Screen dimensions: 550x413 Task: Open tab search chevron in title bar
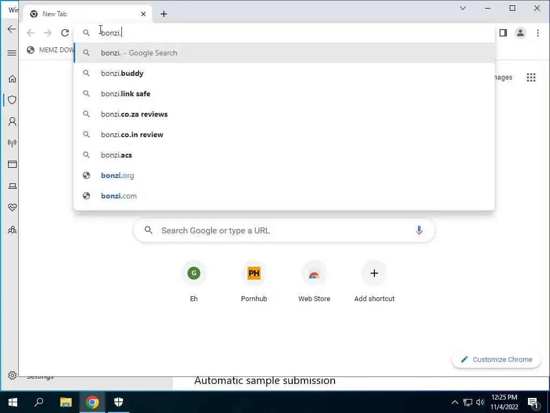pyautogui.click(x=463, y=8)
